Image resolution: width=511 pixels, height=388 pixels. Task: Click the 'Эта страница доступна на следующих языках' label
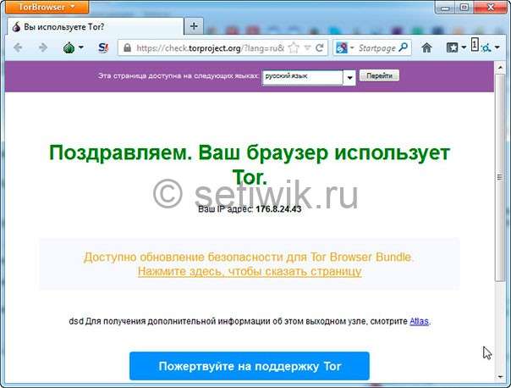(x=179, y=75)
